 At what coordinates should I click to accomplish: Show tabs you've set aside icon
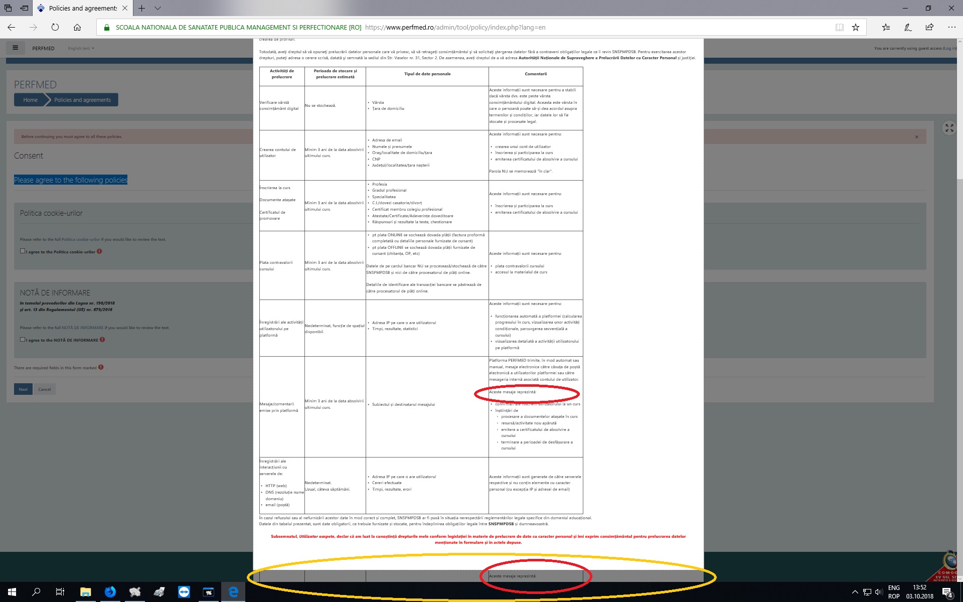coord(8,8)
